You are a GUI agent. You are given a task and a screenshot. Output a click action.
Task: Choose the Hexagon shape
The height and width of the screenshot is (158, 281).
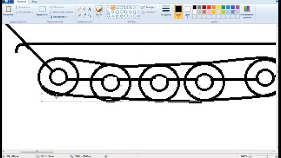(x=122, y=12)
